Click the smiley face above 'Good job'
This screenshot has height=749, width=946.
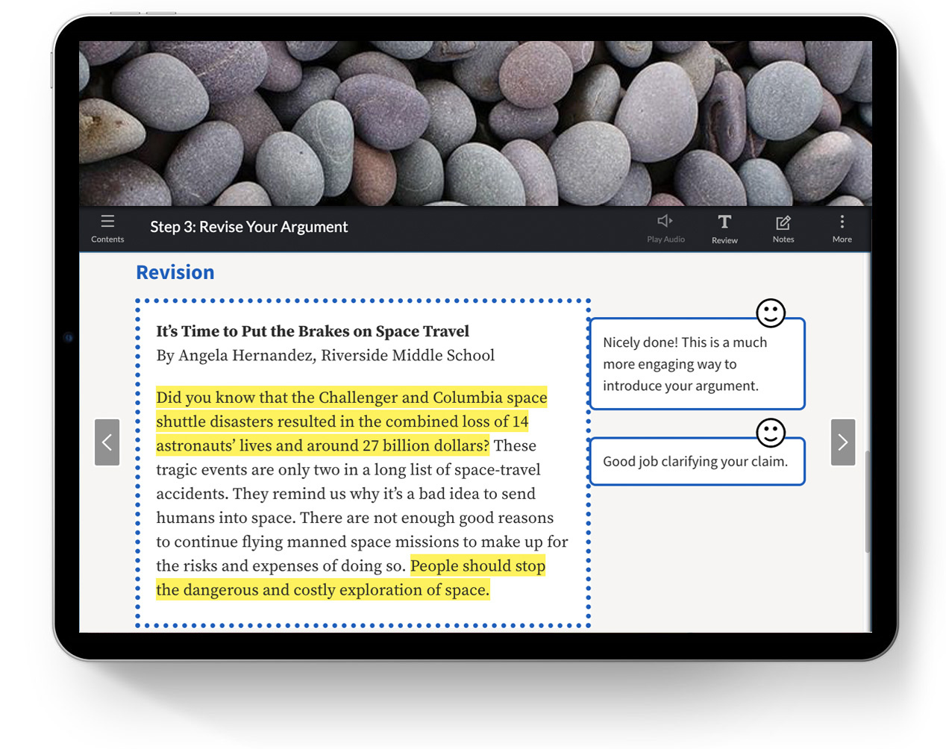pos(771,433)
